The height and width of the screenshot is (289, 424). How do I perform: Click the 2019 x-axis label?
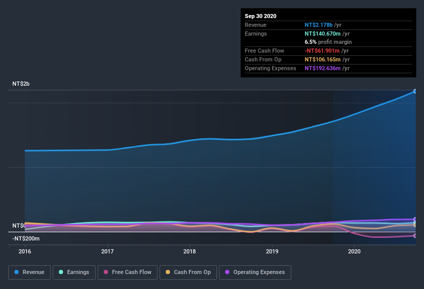pos(272,251)
